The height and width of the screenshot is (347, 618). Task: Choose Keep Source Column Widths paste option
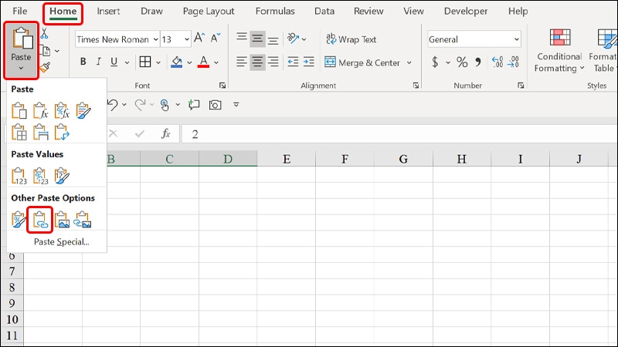pos(41,132)
